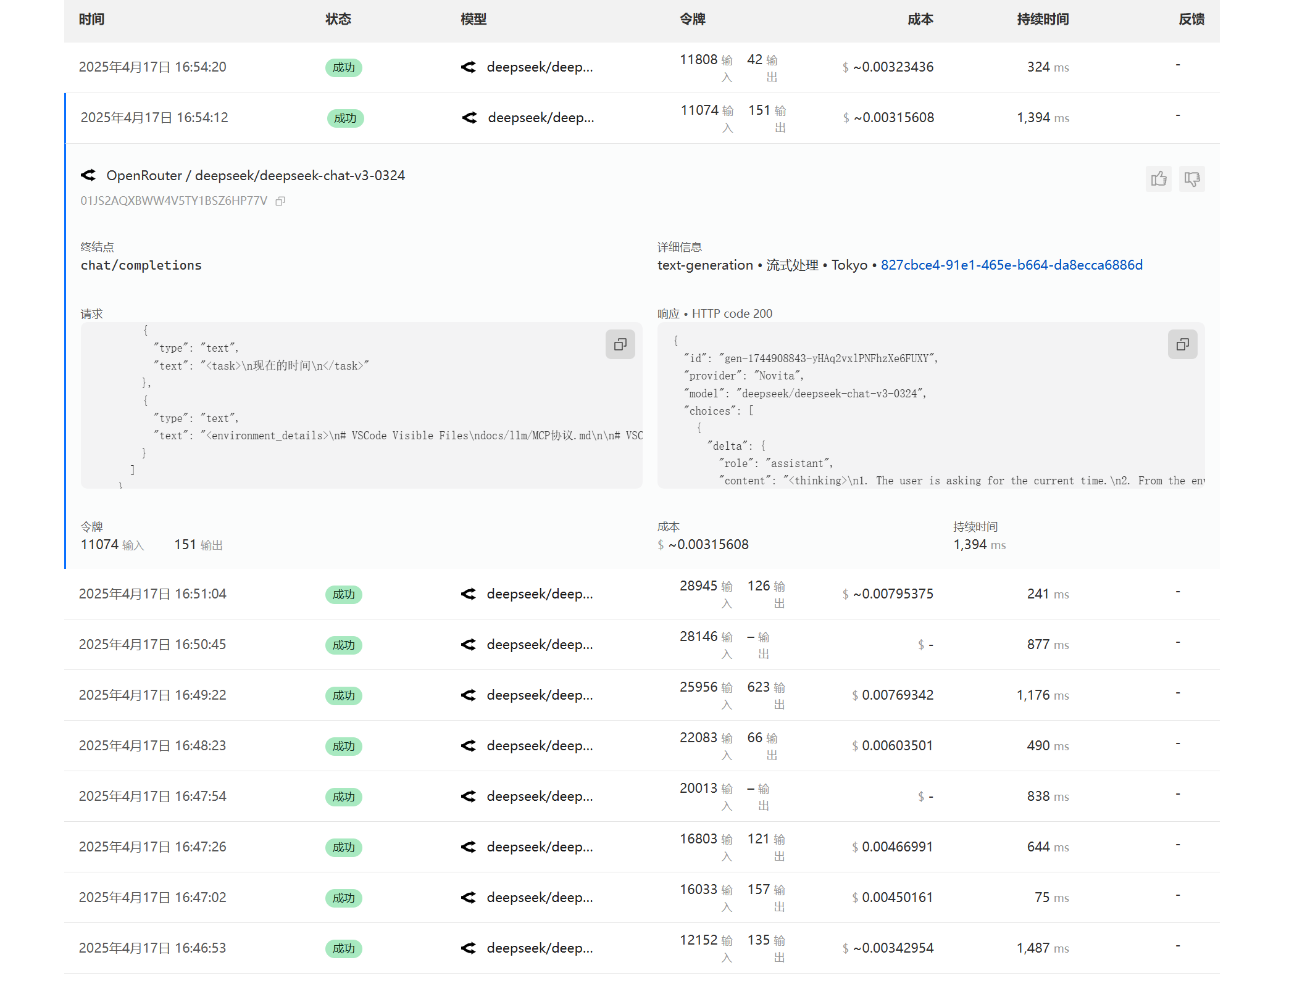This screenshot has width=1289, height=981.
Task: Copy the log ID 01JS2AQXBWW4V5TY1BSZ6HP77V
Action: [x=280, y=201]
